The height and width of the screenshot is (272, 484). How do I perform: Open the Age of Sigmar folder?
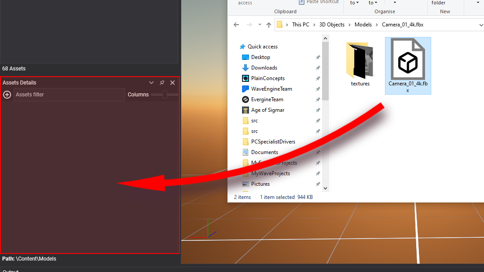(268, 110)
